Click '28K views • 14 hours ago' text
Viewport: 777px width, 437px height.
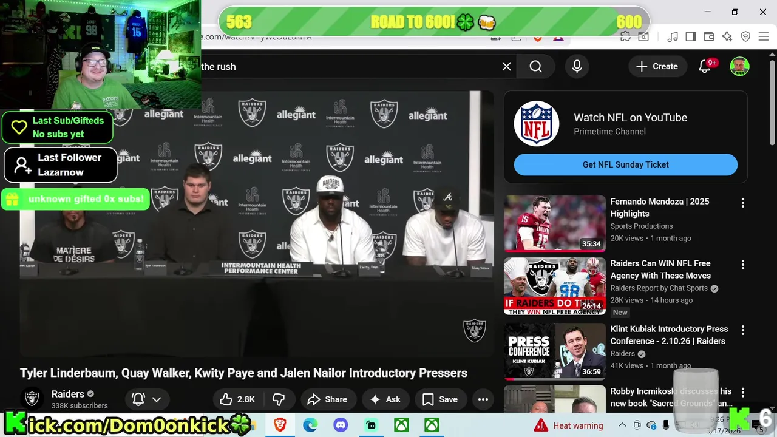pos(651,300)
